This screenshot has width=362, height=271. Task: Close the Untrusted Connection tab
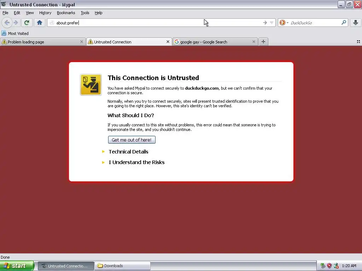pos(168,42)
